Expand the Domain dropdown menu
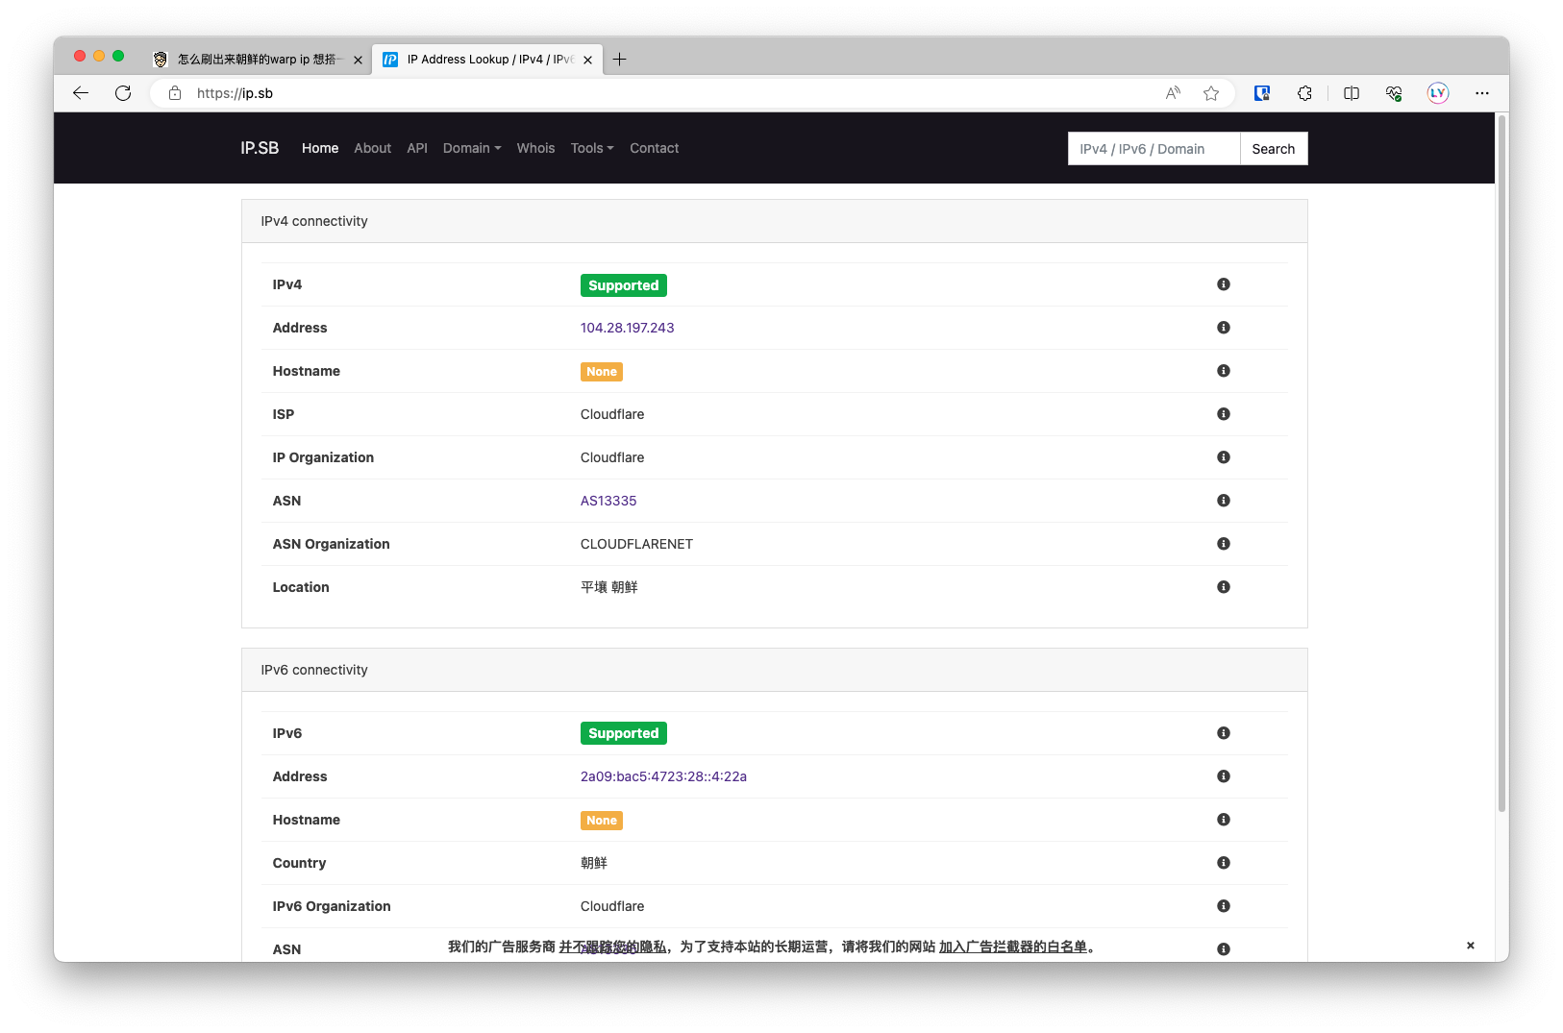Viewport: 1563px width, 1033px height. [x=472, y=148]
